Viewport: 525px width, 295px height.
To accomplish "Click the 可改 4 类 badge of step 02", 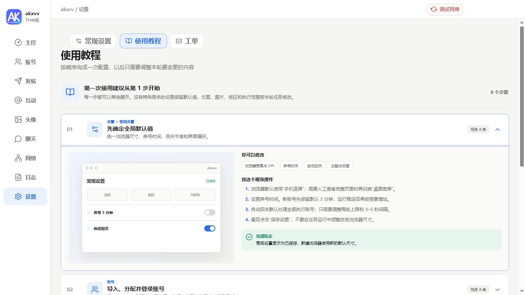I will (478, 289).
